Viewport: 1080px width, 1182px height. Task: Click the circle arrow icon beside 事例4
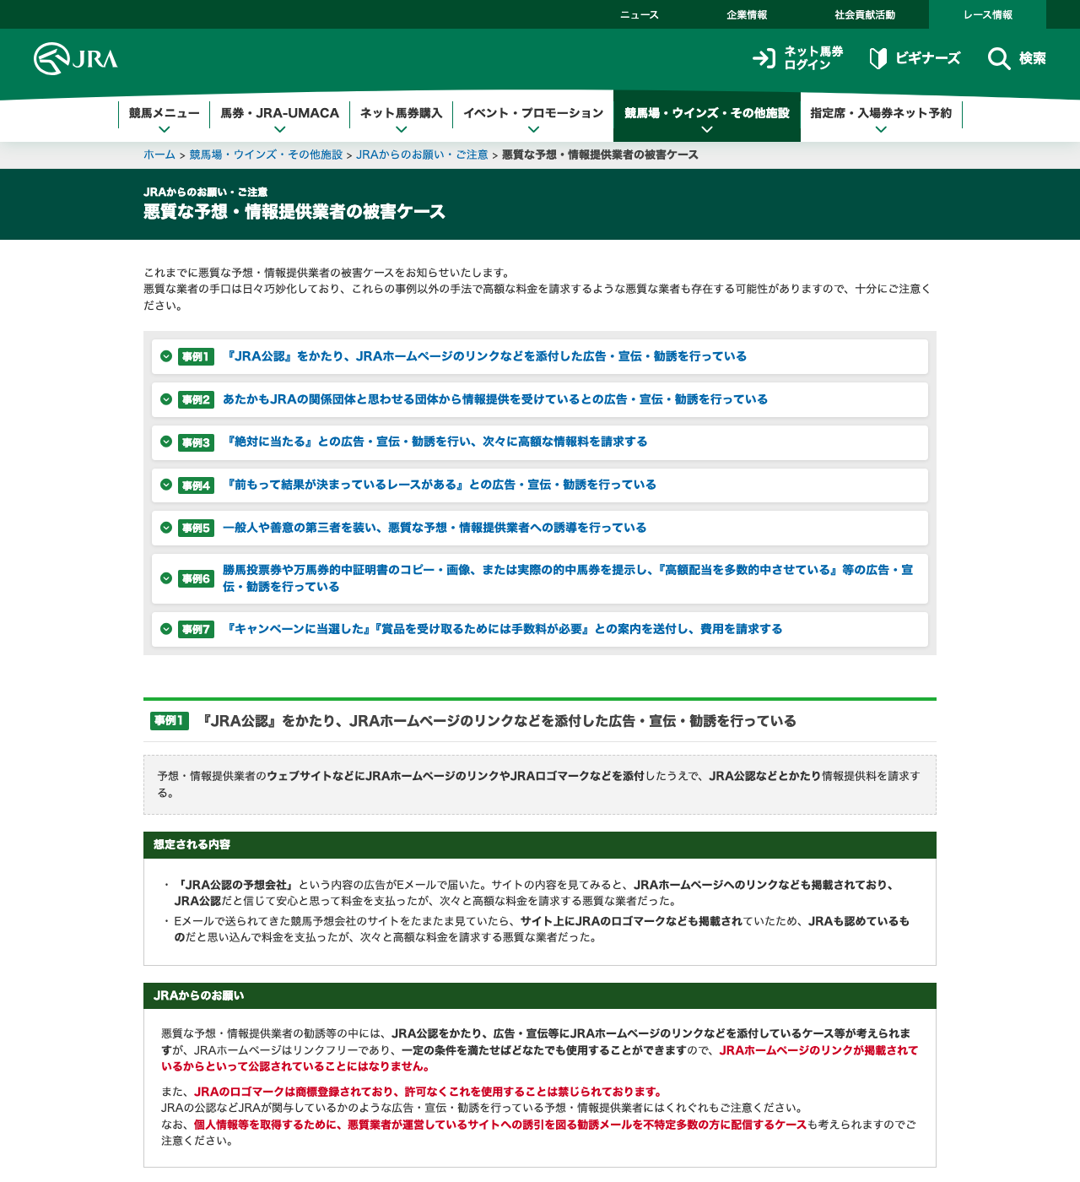click(166, 485)
